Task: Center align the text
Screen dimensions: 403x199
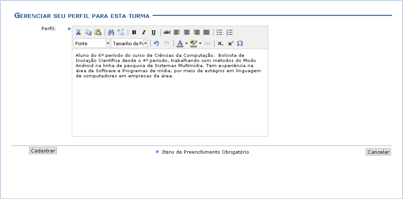Action: pos(187,32)
